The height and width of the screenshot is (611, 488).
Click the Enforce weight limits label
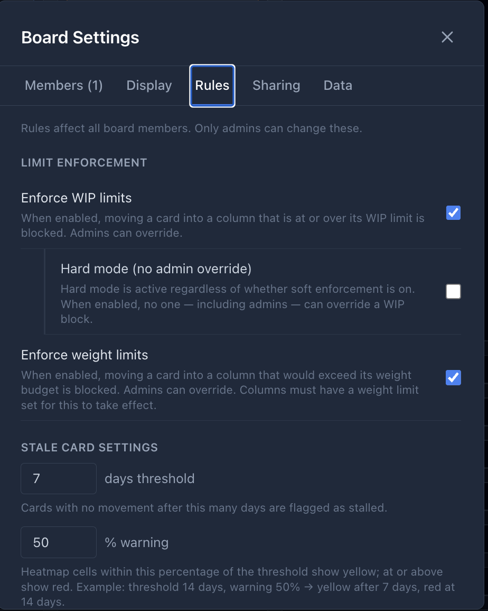click(x=84, y=355)
